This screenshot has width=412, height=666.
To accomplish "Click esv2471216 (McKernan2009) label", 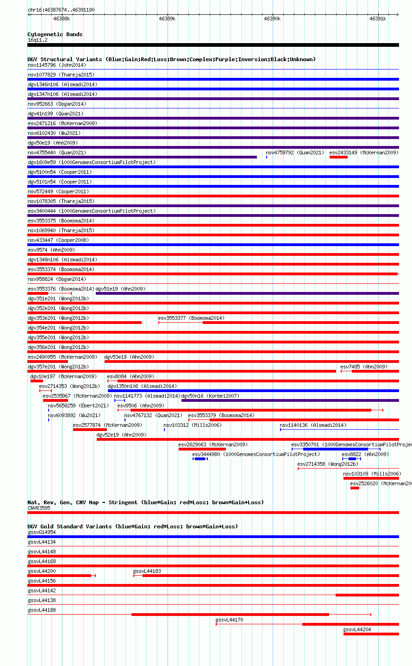I will coord(62,123).
